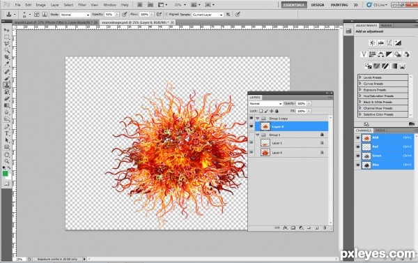Toggle the Aligned checkbox

pos(167,15)
